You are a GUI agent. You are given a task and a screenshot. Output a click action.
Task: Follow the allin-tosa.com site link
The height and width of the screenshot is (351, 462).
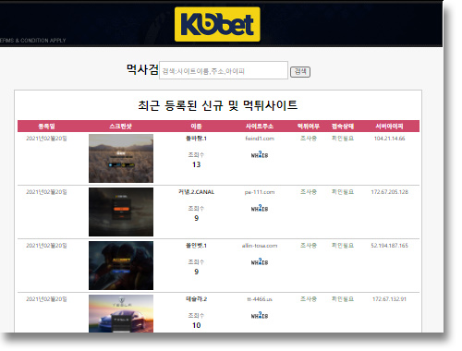coord(260,246)
